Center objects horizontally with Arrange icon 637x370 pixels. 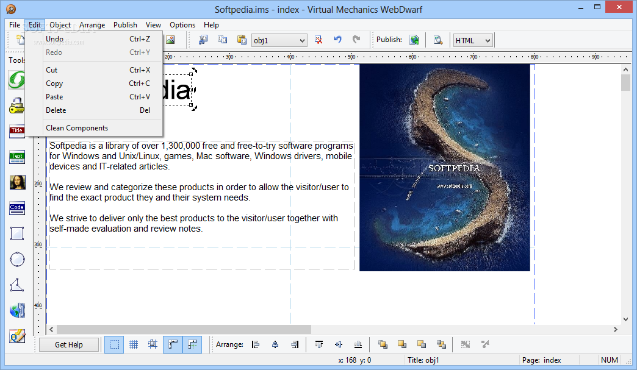[275, 344]
